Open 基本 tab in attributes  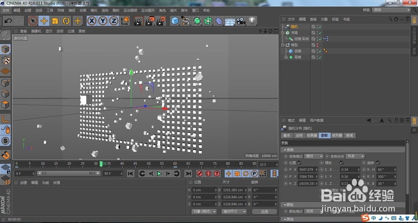[287, 135]
